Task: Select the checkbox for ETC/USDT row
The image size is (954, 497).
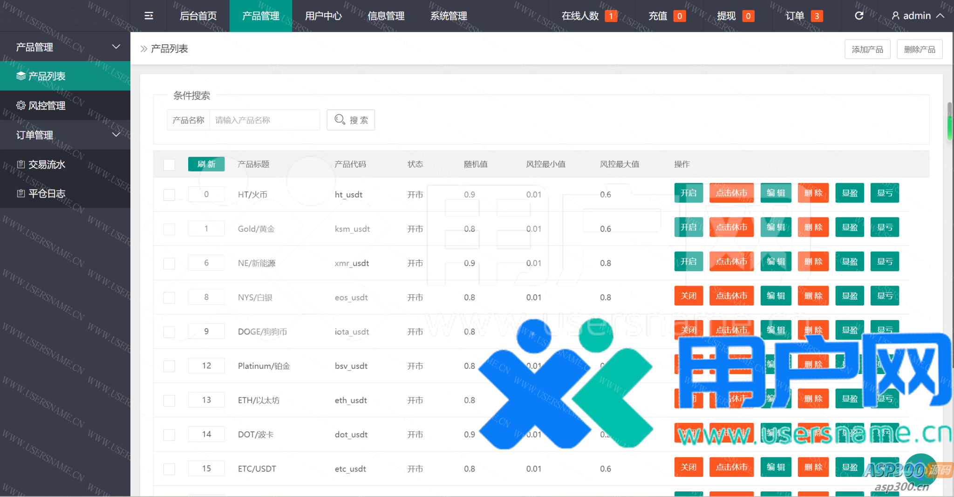Action: [169, 469]
